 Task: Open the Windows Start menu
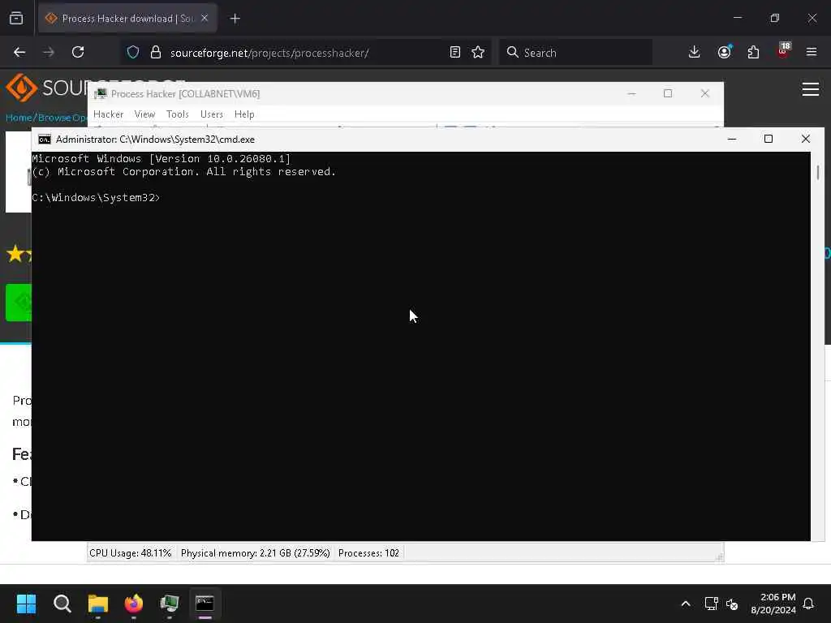pos(26,604)
